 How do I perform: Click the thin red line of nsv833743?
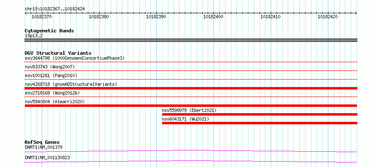(191, 70)
